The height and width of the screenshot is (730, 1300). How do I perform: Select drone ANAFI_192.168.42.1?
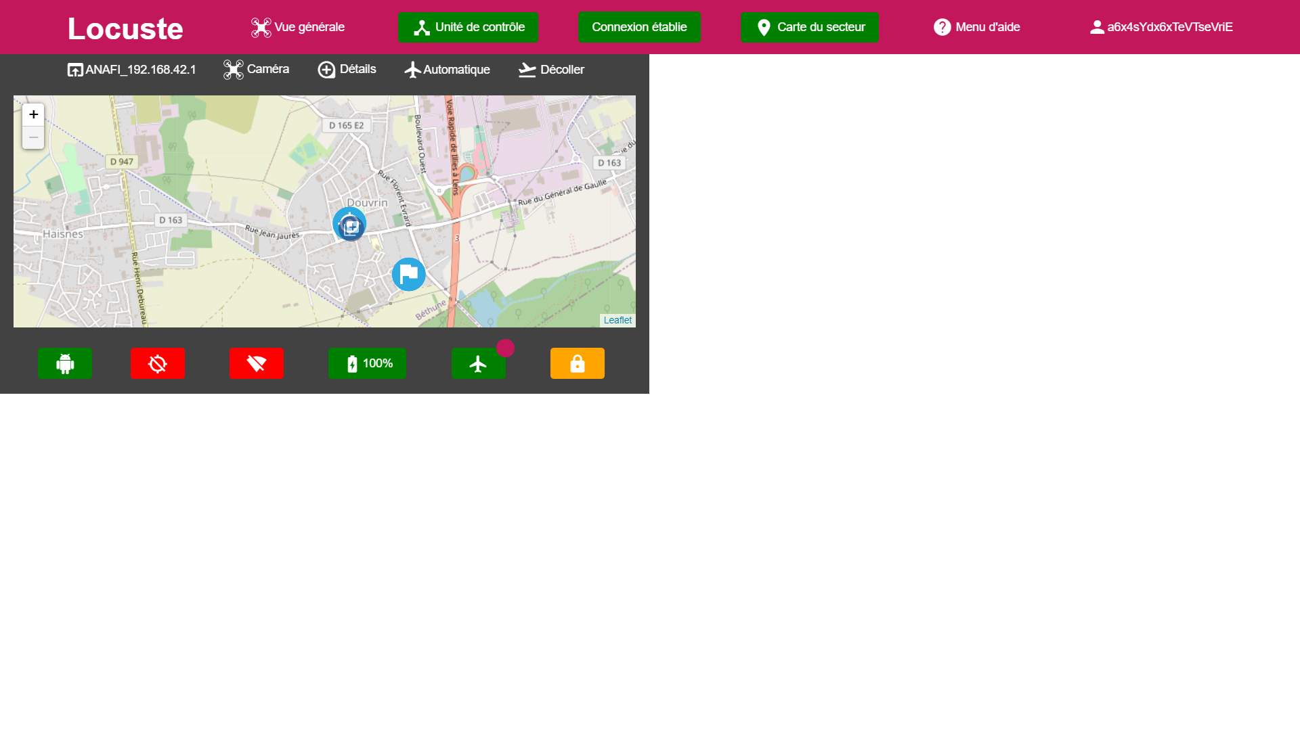coord(132,70)
